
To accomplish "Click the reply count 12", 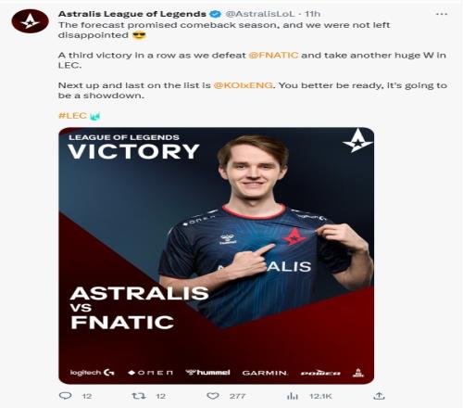I will pos(87,396).
